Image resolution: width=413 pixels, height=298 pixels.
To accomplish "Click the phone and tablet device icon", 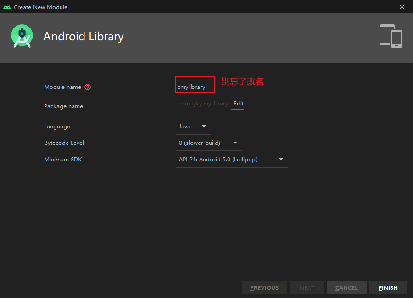I will (x=391, y=36).
